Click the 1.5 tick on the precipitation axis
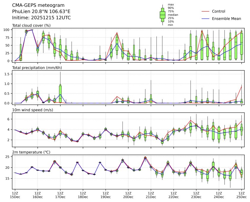Screen dimensions: 250x202 coord(8,74)
